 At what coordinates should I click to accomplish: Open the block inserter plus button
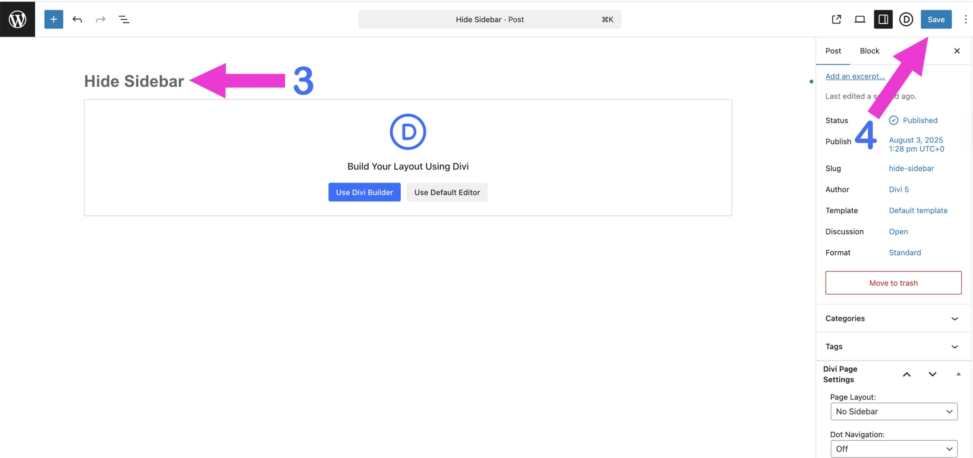tap(54, 19)
